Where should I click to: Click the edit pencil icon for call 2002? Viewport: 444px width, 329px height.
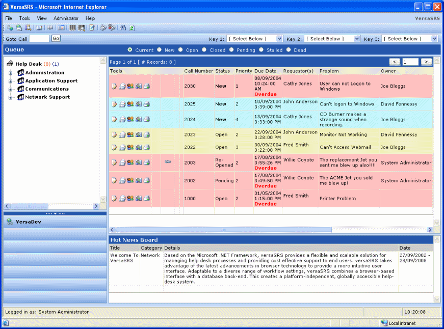(x=114, y=180)
